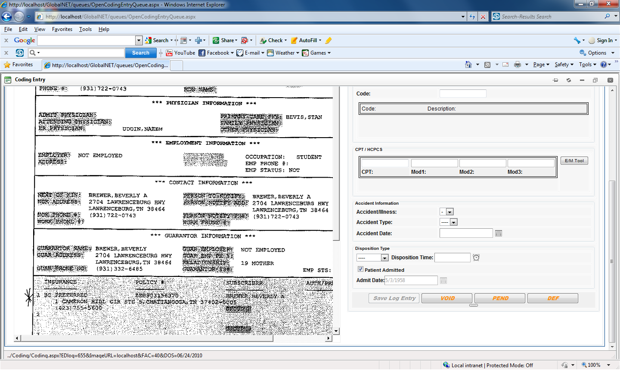Click the document horizontal scrollbar
This screenshot has height=387, width=620.
coord(146,338)
